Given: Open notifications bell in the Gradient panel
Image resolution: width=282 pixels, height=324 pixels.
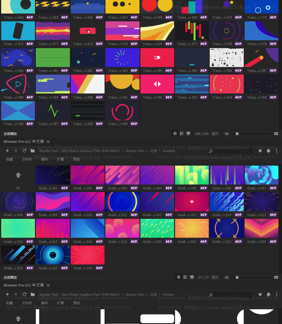Looking at the screenshot, I should (268, 151).
